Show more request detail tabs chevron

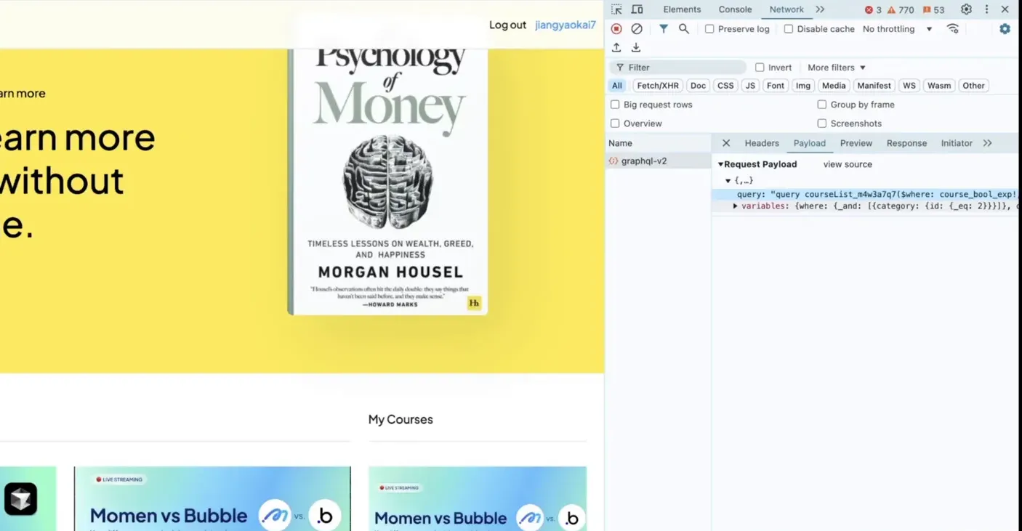tap(987, 143)
